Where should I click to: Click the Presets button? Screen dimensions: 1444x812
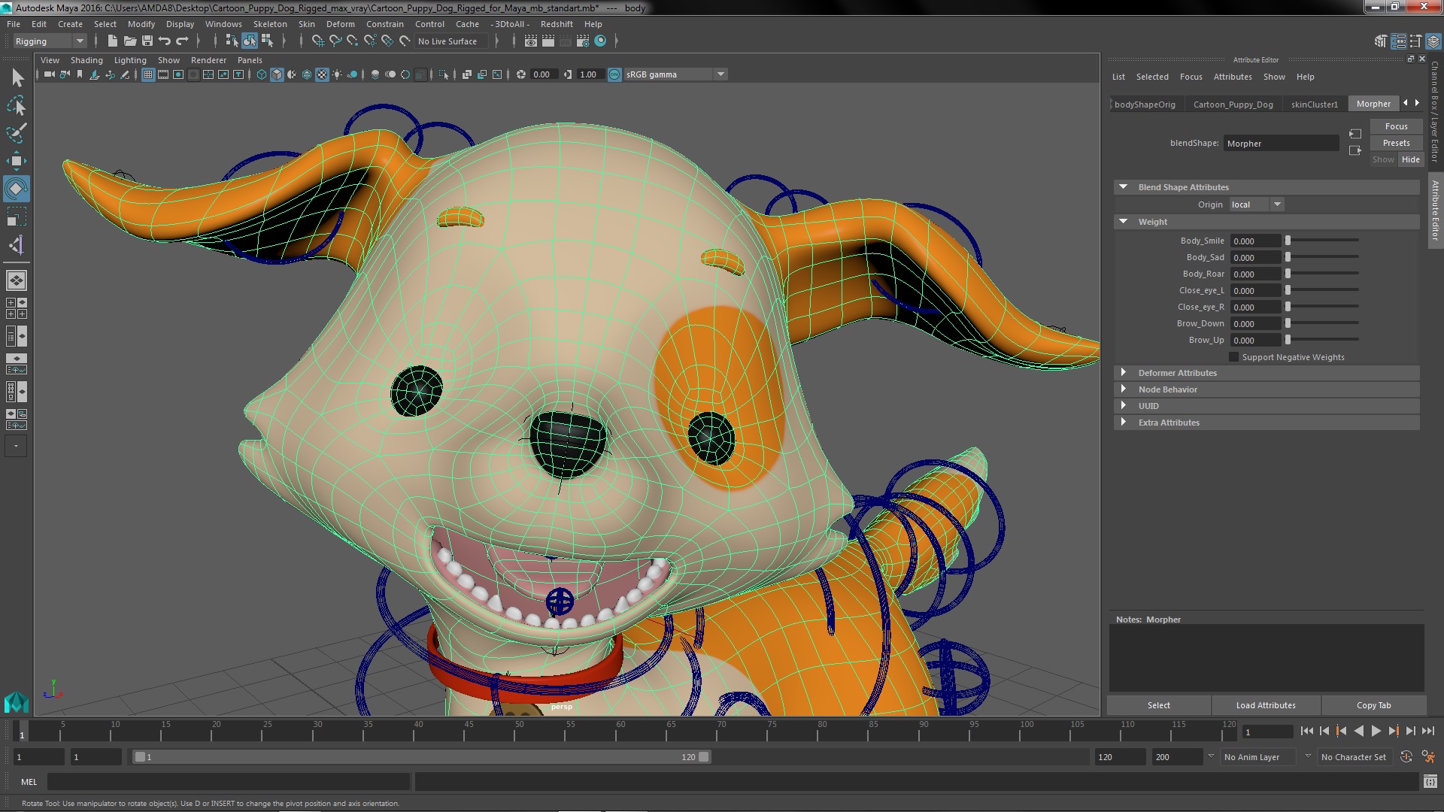1396,143
